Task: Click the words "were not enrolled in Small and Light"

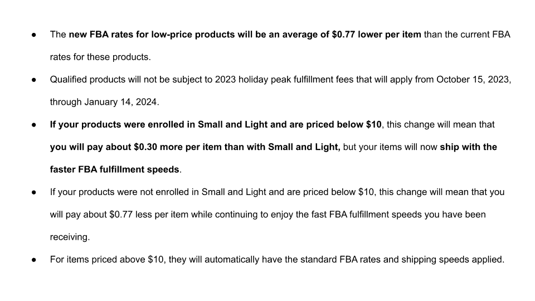Action: pos(191,192)
